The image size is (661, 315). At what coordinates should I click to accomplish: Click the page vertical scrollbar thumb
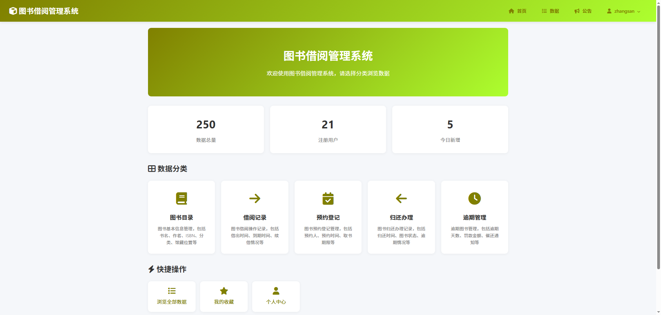point(659,137)
